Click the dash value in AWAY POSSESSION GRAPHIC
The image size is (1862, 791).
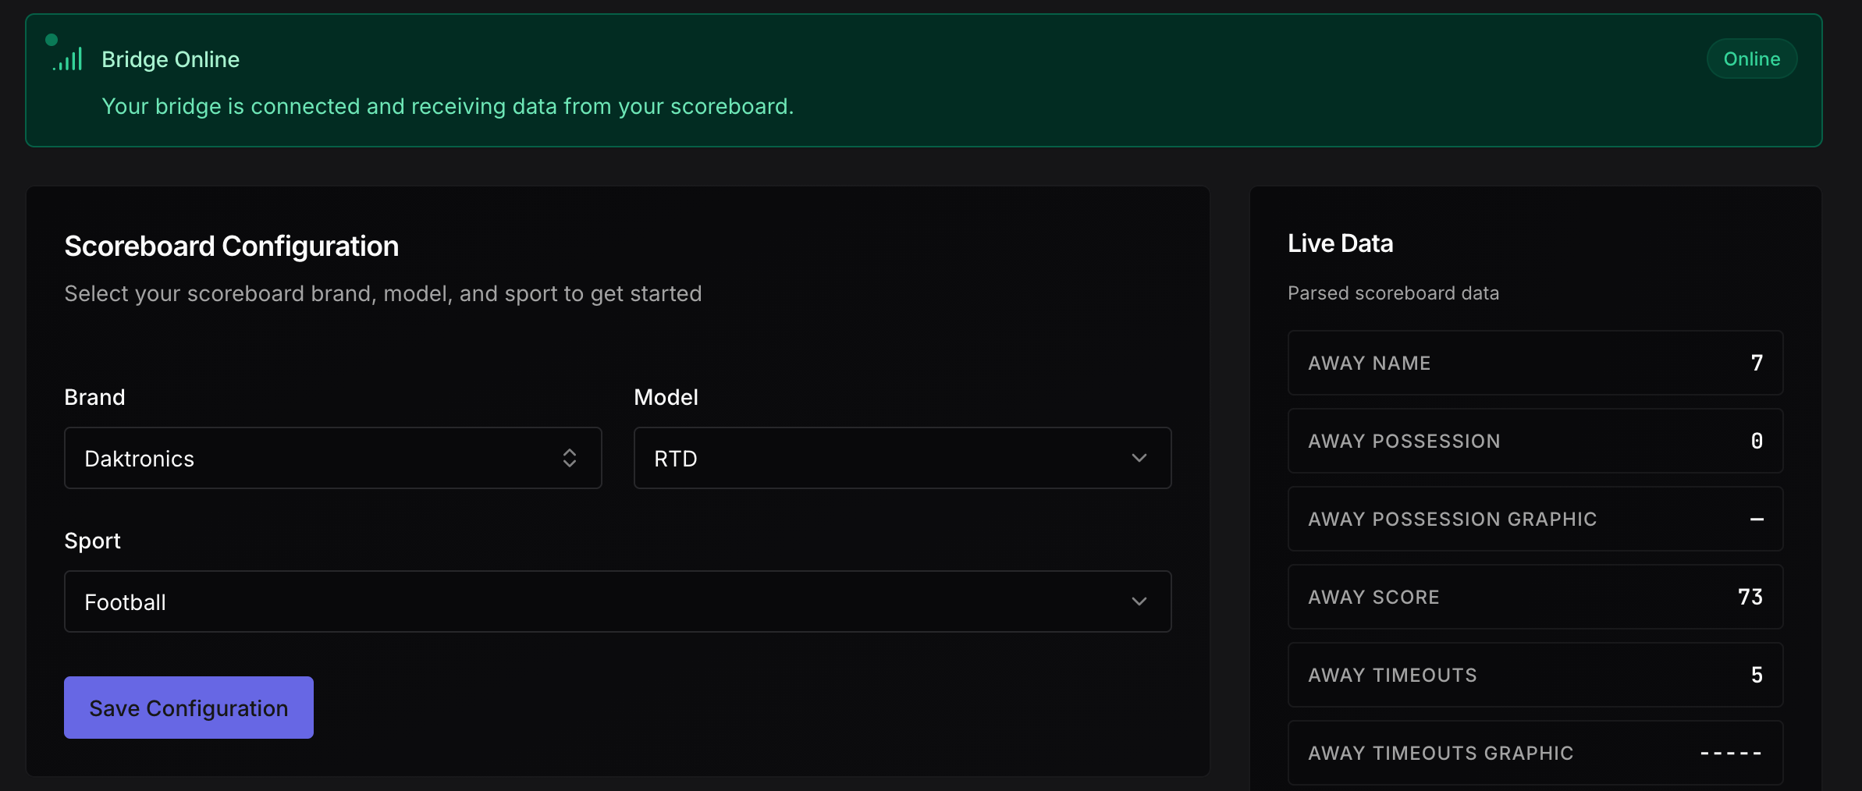pyautogui.click(x=1757, y=520)
